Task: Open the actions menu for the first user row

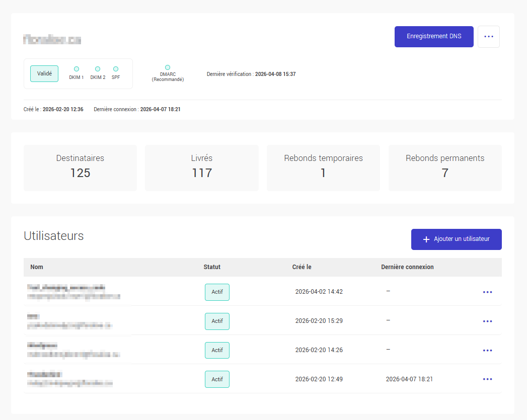Action: (x=487, y=292)
